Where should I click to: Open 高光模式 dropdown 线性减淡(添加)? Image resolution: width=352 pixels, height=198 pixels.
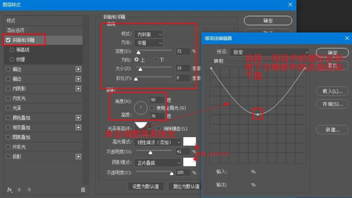tap(158, 142)
